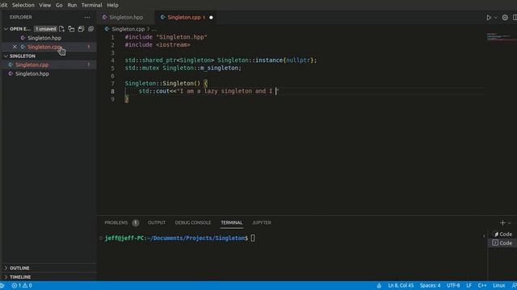The width and height of the screenshot is (517, 290).
Task: Click Linux configuration in status bar
Action: (x=499, y=285)
